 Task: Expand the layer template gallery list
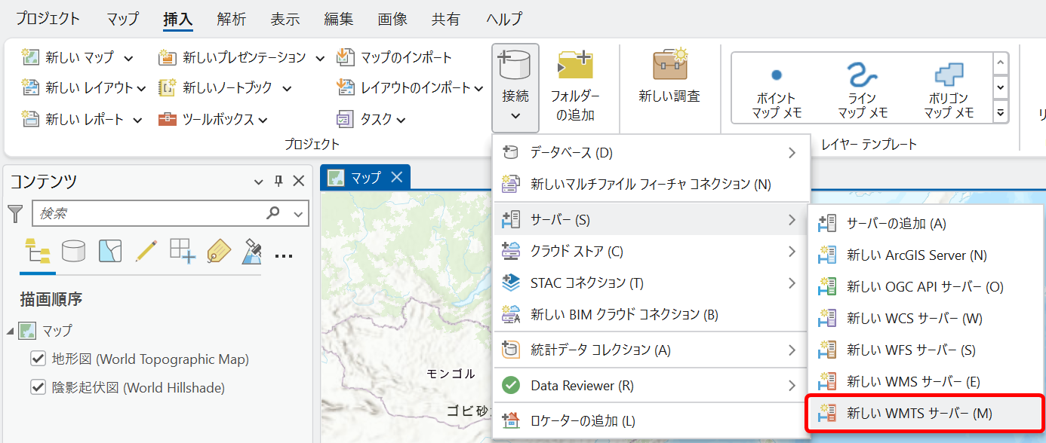point(1001,113)
